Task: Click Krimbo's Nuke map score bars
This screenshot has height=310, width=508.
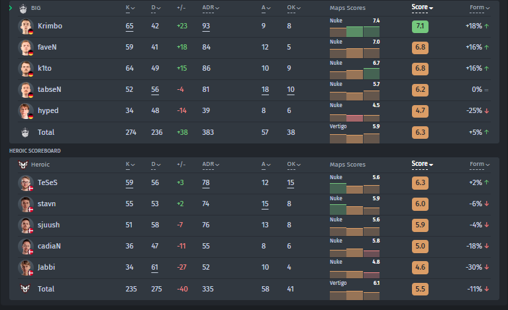Action: click(x=354, y=32)
